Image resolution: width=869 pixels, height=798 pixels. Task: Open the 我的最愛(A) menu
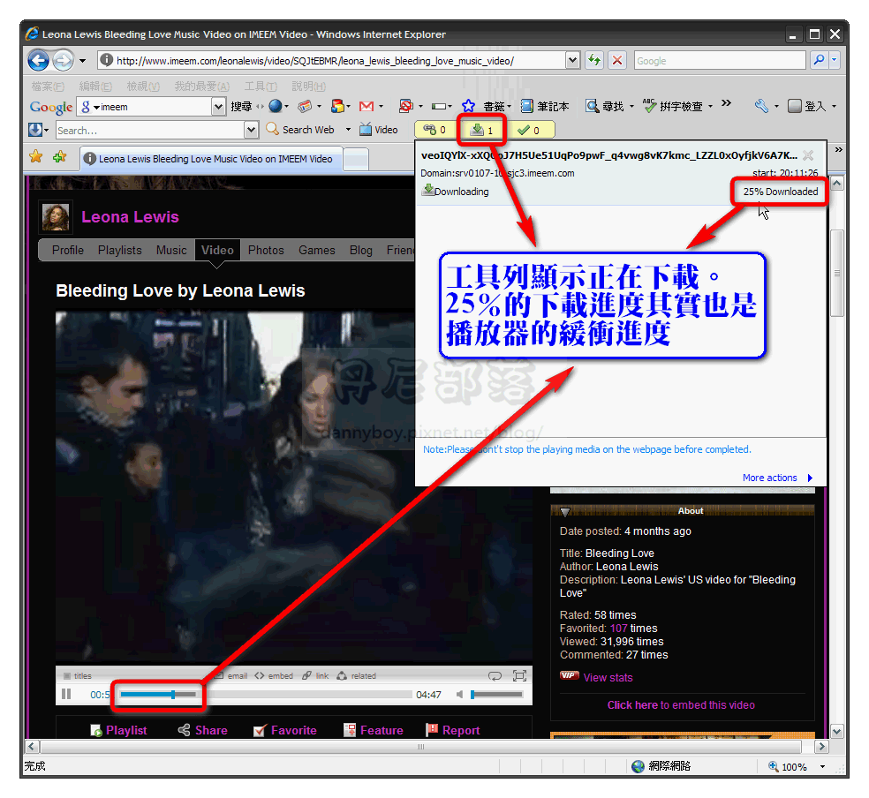coord(201,87)
